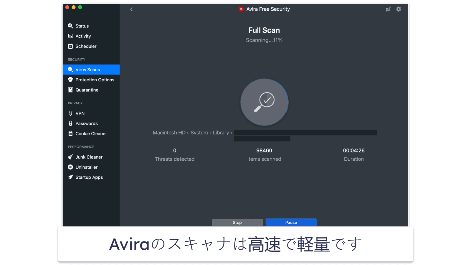Open the Activity menu label
Image resolution: width=471 pixels, height=265 pixels.
tap(83, 36)
